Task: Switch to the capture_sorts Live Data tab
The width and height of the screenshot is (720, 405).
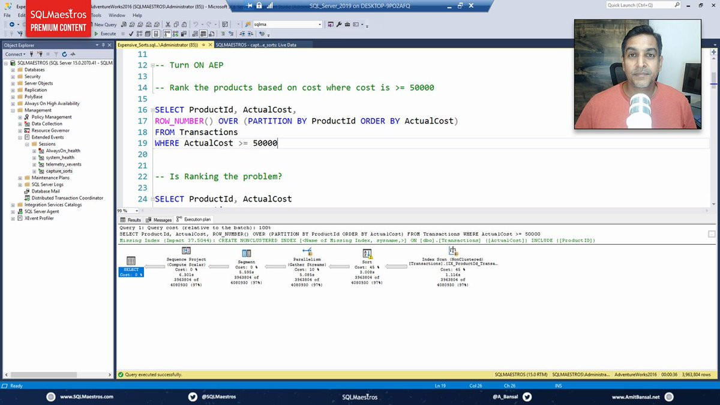Action: coord(256,45)
